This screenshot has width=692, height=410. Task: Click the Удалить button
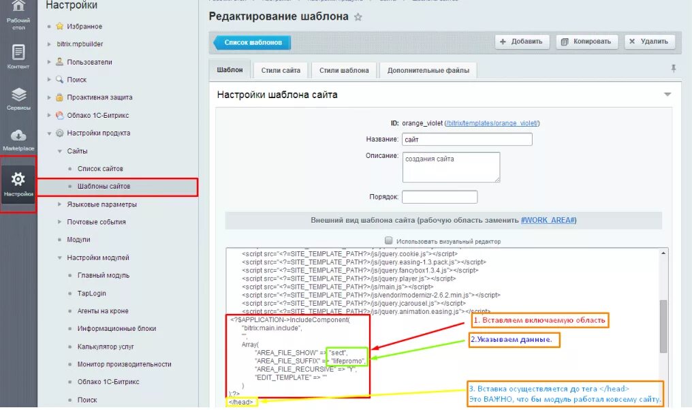coord(649,42)
